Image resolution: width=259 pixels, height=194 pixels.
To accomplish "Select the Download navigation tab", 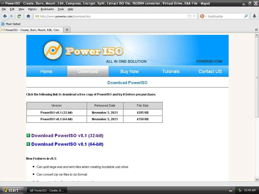I will 88,71.
